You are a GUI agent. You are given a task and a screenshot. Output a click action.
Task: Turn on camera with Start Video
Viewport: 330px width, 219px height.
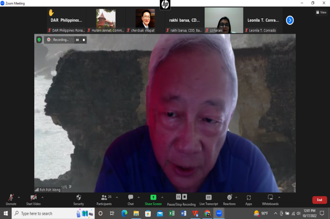pos(33,198)
